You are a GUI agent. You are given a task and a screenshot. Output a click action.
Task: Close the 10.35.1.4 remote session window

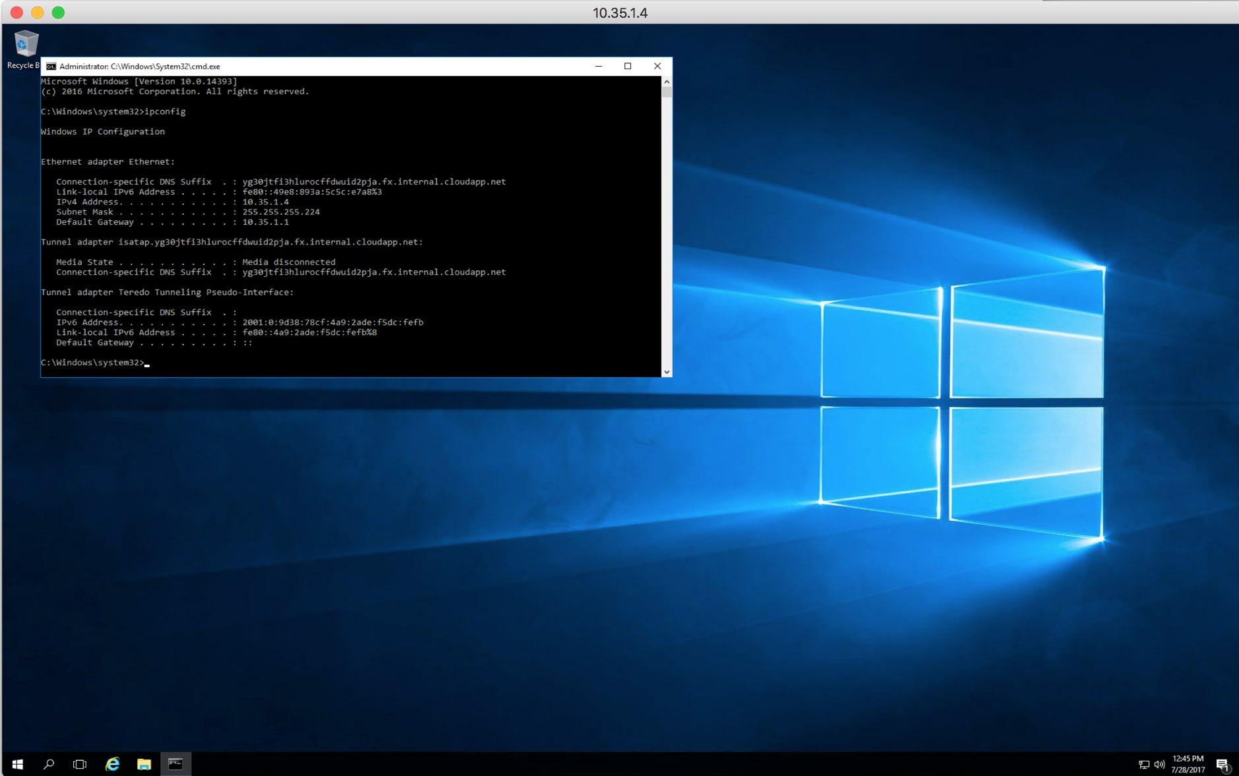[17, 13]
